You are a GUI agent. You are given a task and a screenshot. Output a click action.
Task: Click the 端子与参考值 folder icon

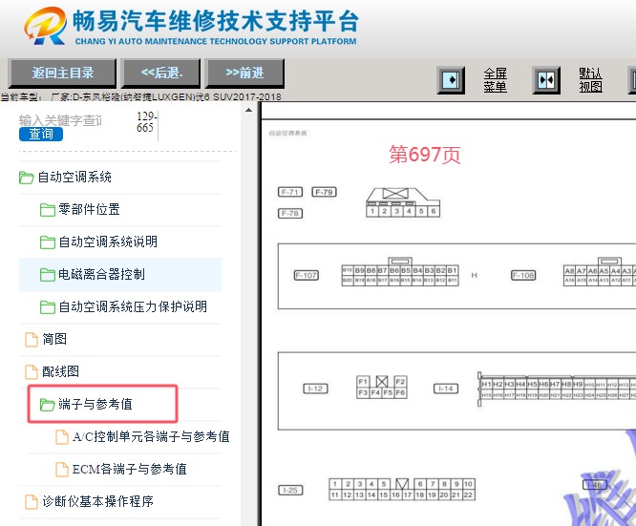(48, 405)
